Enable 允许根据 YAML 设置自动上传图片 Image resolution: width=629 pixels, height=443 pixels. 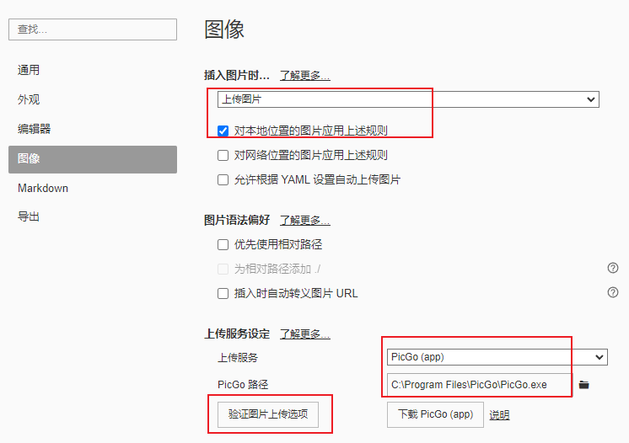click(223, 179)
